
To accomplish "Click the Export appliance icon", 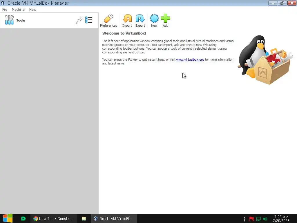I will coord(140,21).
